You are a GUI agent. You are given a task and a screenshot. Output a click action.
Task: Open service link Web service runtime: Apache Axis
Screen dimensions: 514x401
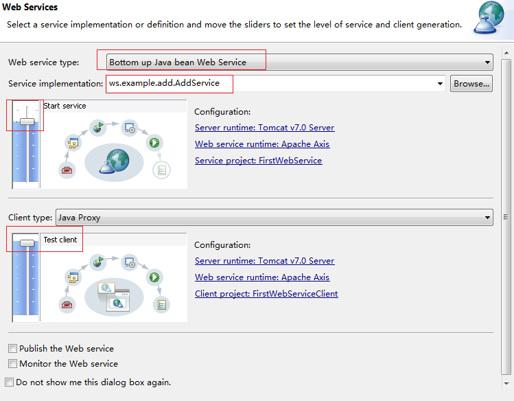click(x=262, y=144)
